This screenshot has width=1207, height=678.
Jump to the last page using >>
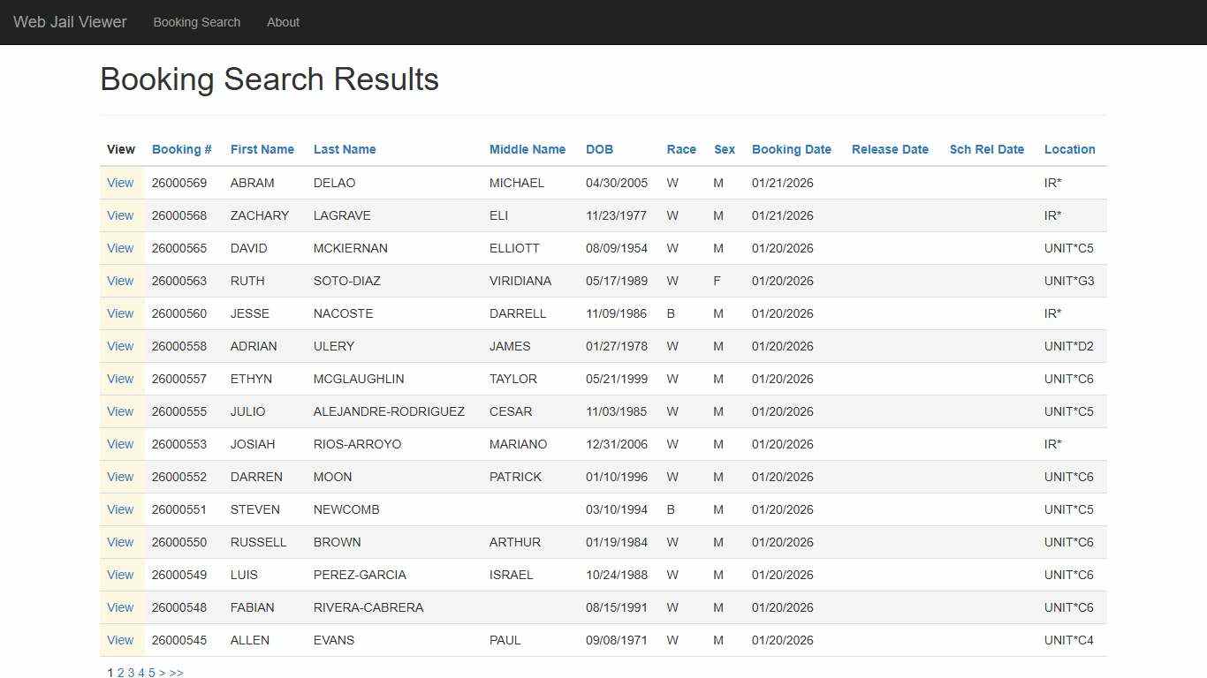coord(176,672)
